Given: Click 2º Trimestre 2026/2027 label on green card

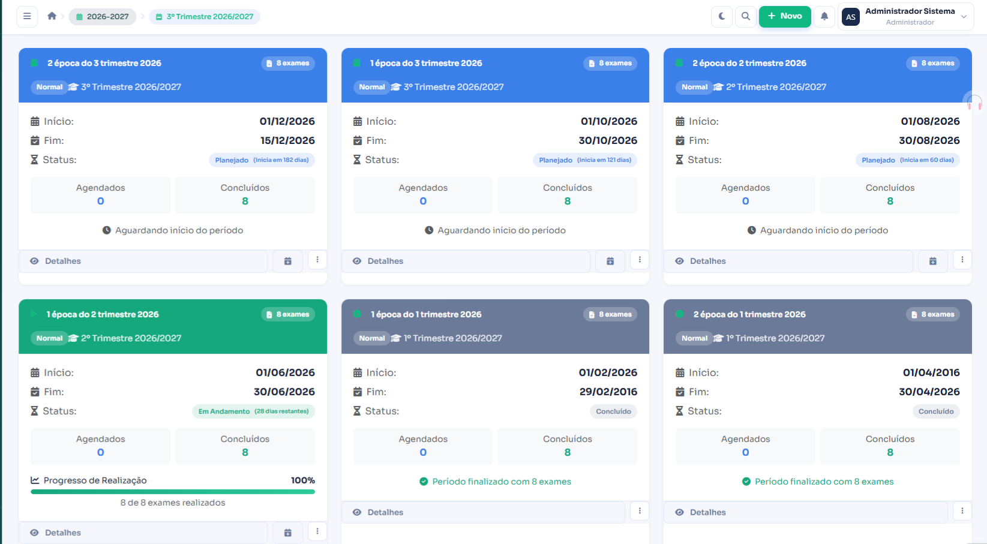Looking at the screenshot, I should pos(131,338).
